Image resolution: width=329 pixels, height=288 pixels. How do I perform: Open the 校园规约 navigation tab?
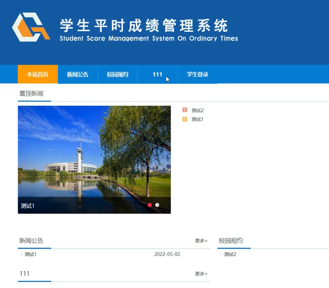118,74
